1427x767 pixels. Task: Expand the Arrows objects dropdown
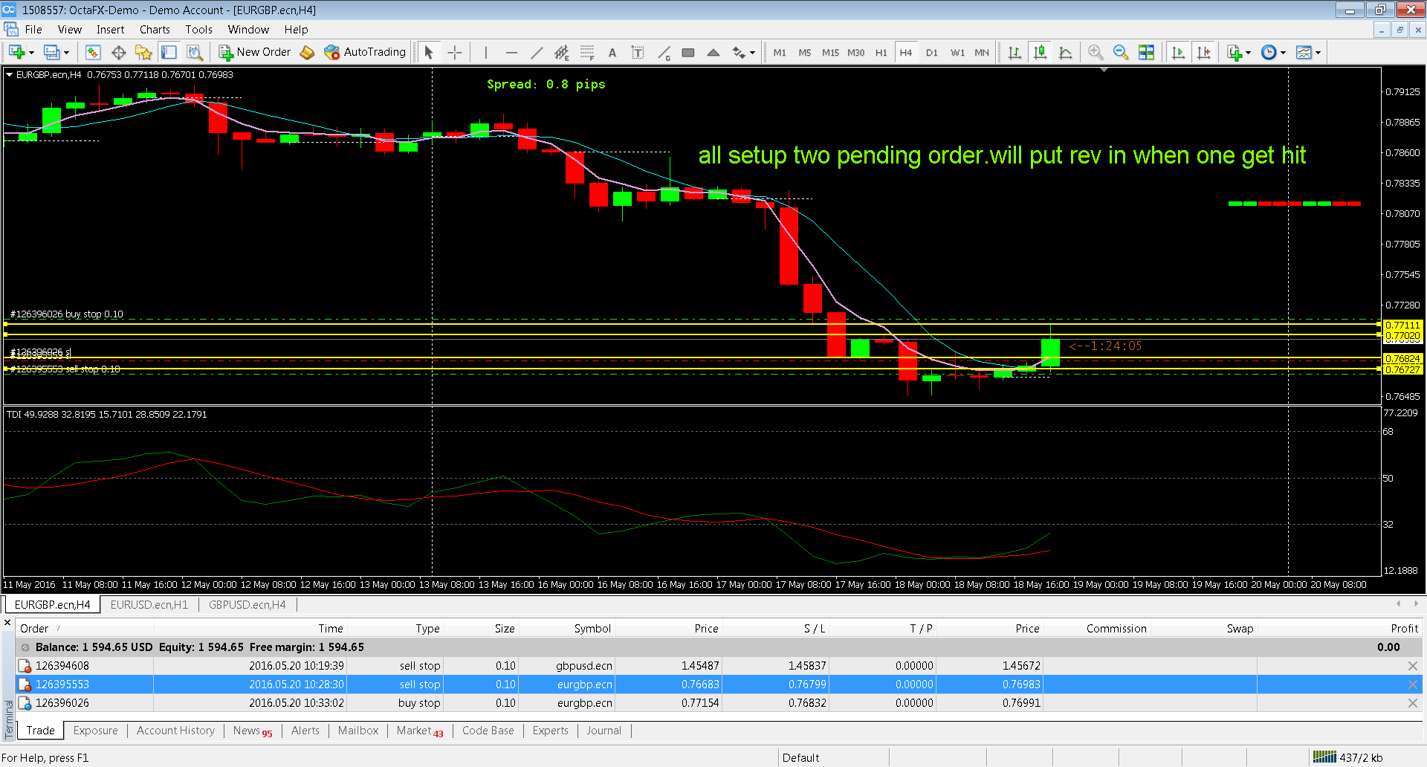tap(752, 53)
